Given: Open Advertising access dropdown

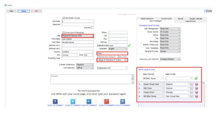Looking at the screenshot, I should [x=170, y=42].
